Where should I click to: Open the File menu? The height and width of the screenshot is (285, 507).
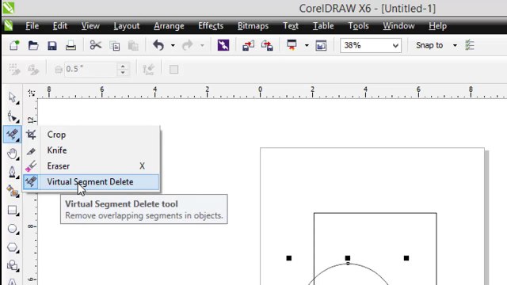coord(32,26)
